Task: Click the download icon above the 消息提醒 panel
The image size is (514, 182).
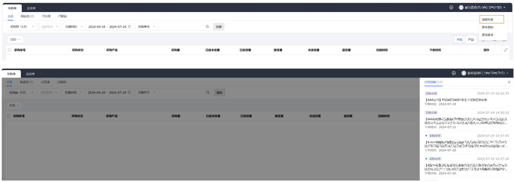Action: 453,73
